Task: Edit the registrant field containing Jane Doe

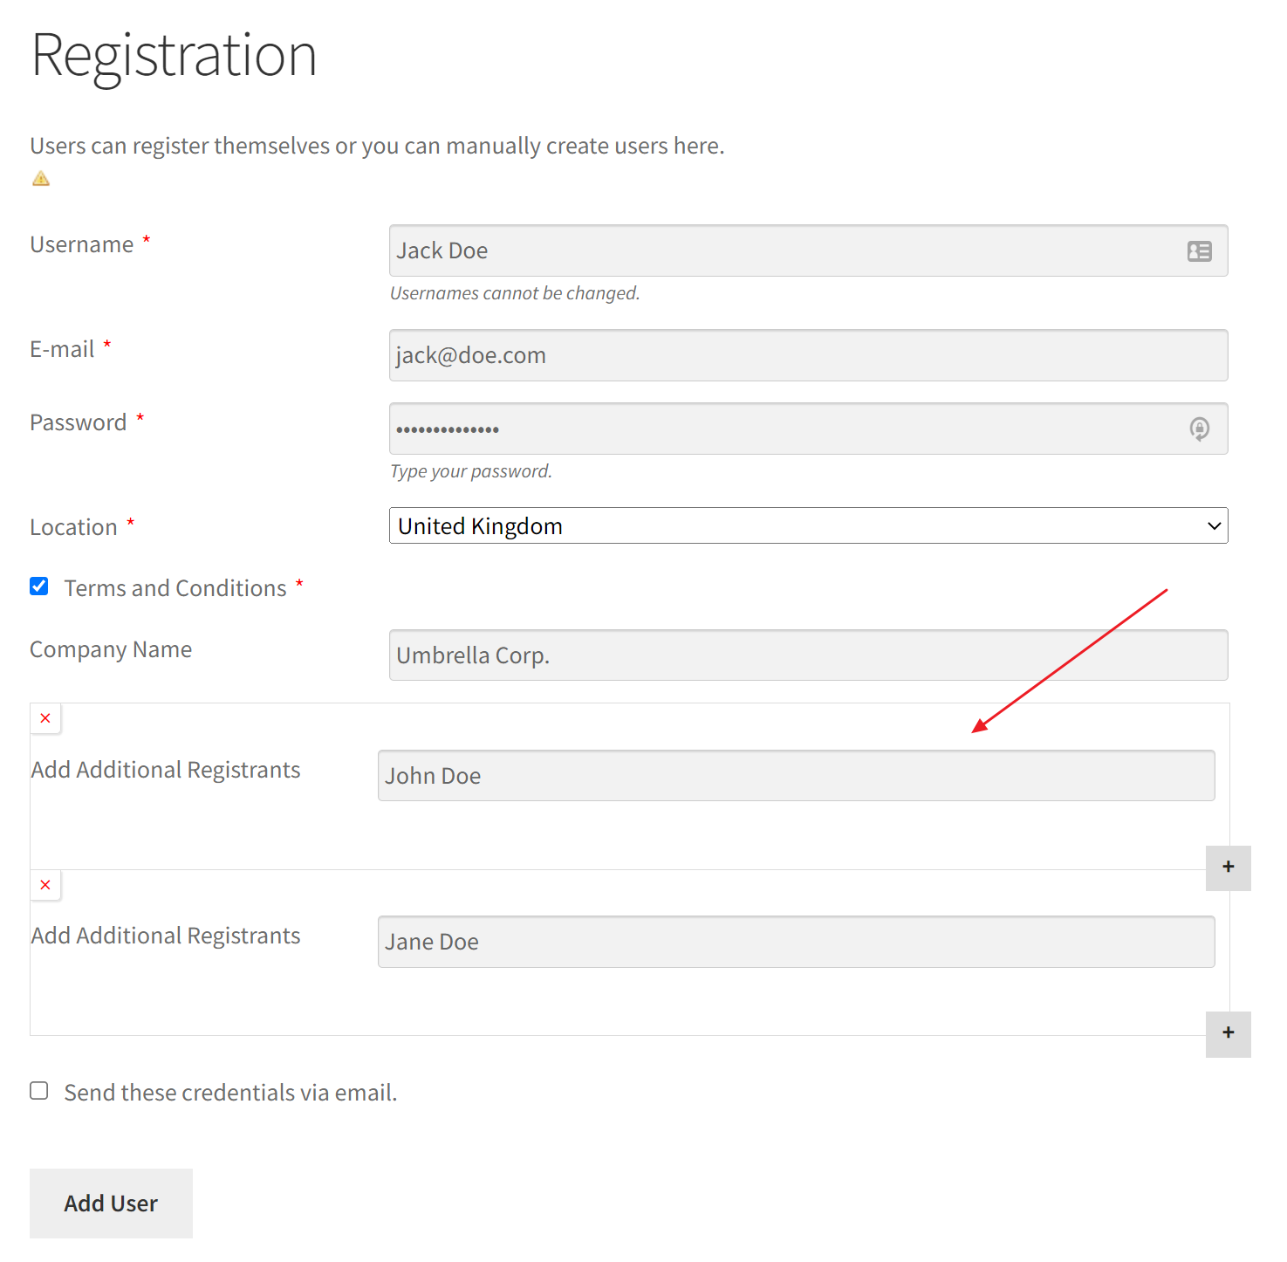Action: coord(796,942)
